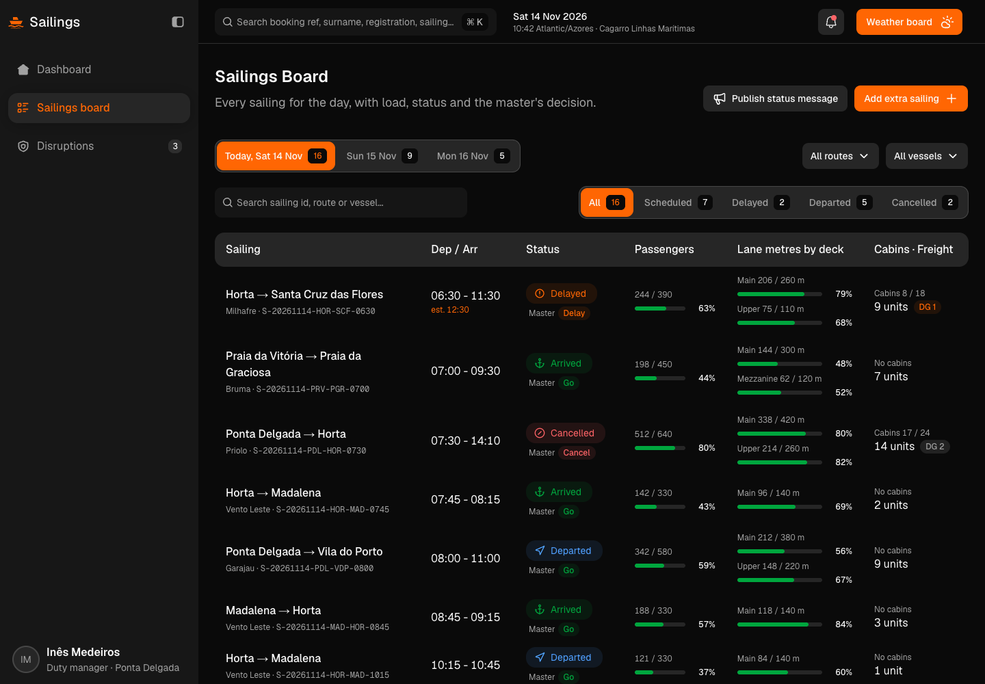The height and width of the screenshot is (684, 985).
Task: Click anchor icon on Praia da Vitória sailing
Action: pos(540,363)
